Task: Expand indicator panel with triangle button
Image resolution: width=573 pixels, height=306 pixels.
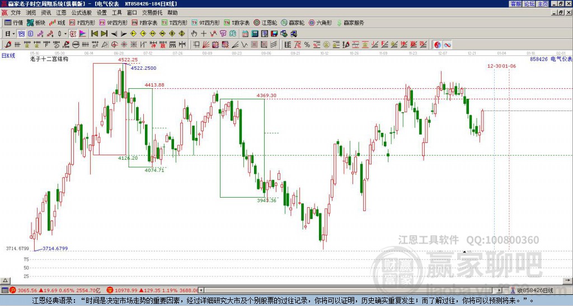Action: pyautogui.click(x=5, y=280)
